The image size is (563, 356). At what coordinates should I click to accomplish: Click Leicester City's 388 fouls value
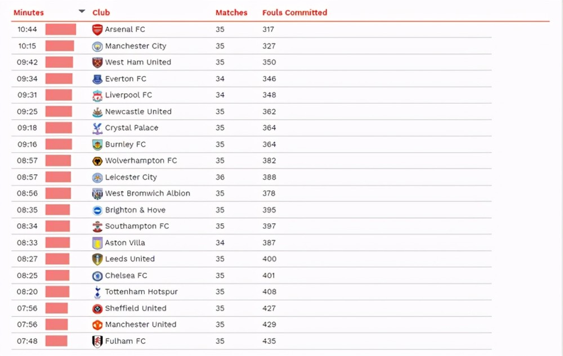point(269,177)
